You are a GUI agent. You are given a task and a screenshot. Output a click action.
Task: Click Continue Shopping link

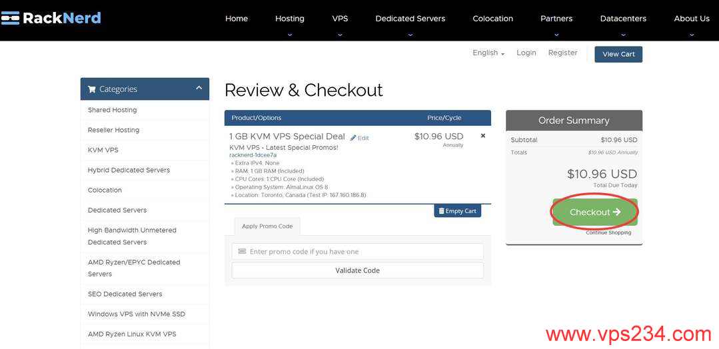pyautogui.click(x=608, y=233)
